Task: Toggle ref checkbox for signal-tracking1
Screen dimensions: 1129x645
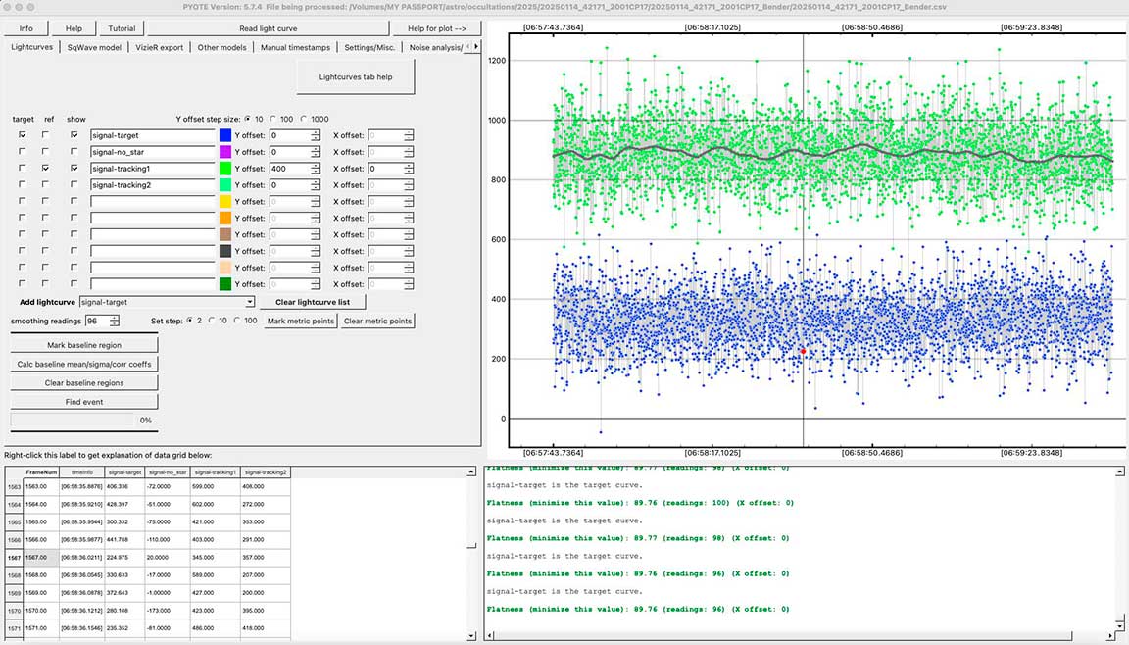Action: 45,169
